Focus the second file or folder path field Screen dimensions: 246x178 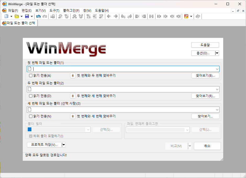click(123, 89)
